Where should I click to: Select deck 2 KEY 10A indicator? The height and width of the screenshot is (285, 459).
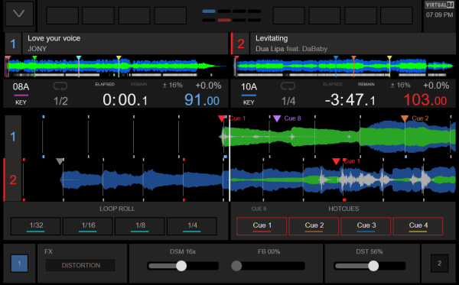click(249, 93)
